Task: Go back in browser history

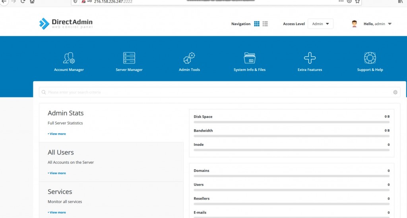Action: click(4, 2)
